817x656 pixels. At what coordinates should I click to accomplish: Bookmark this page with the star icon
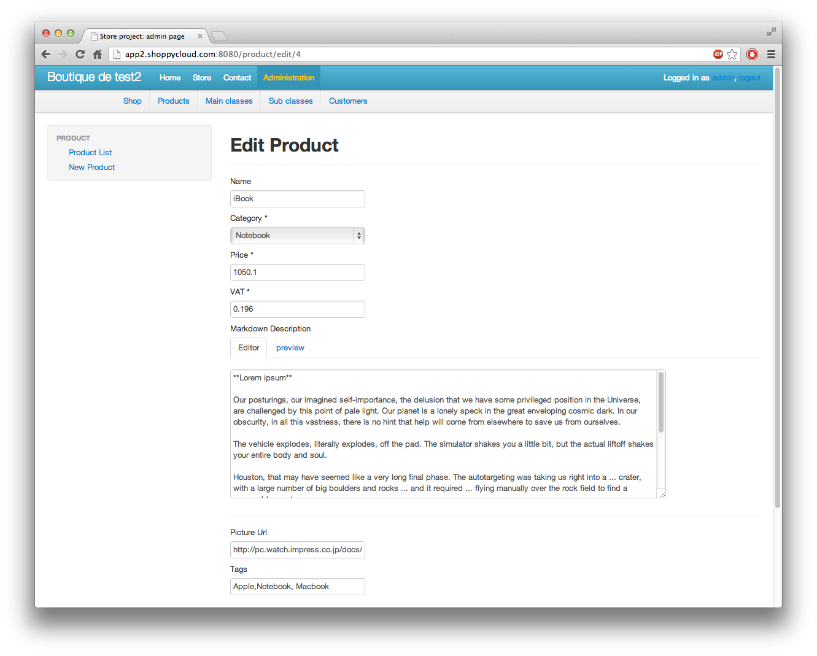click(732, 54)
